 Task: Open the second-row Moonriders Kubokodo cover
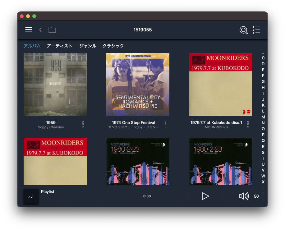[55, 161]
